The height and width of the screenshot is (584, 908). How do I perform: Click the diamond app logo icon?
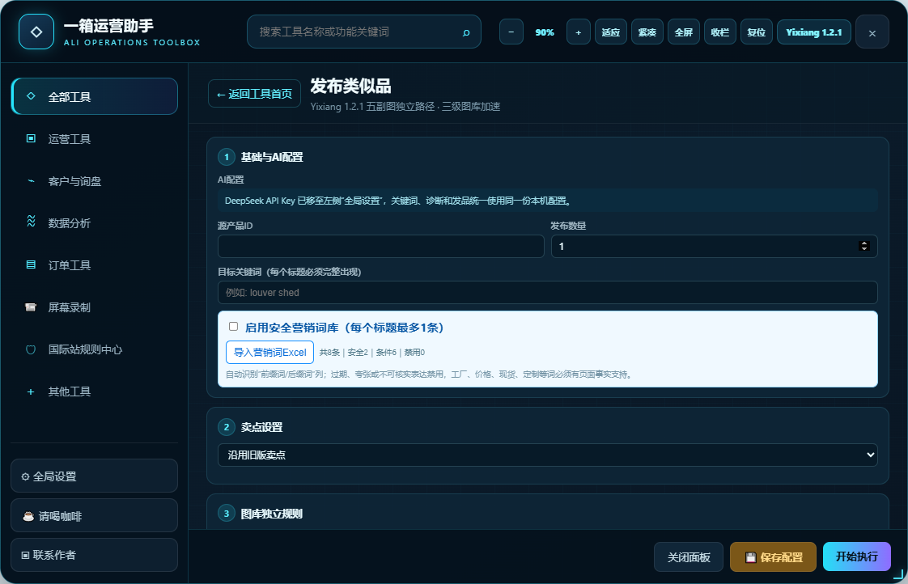(x=36, y=32)
